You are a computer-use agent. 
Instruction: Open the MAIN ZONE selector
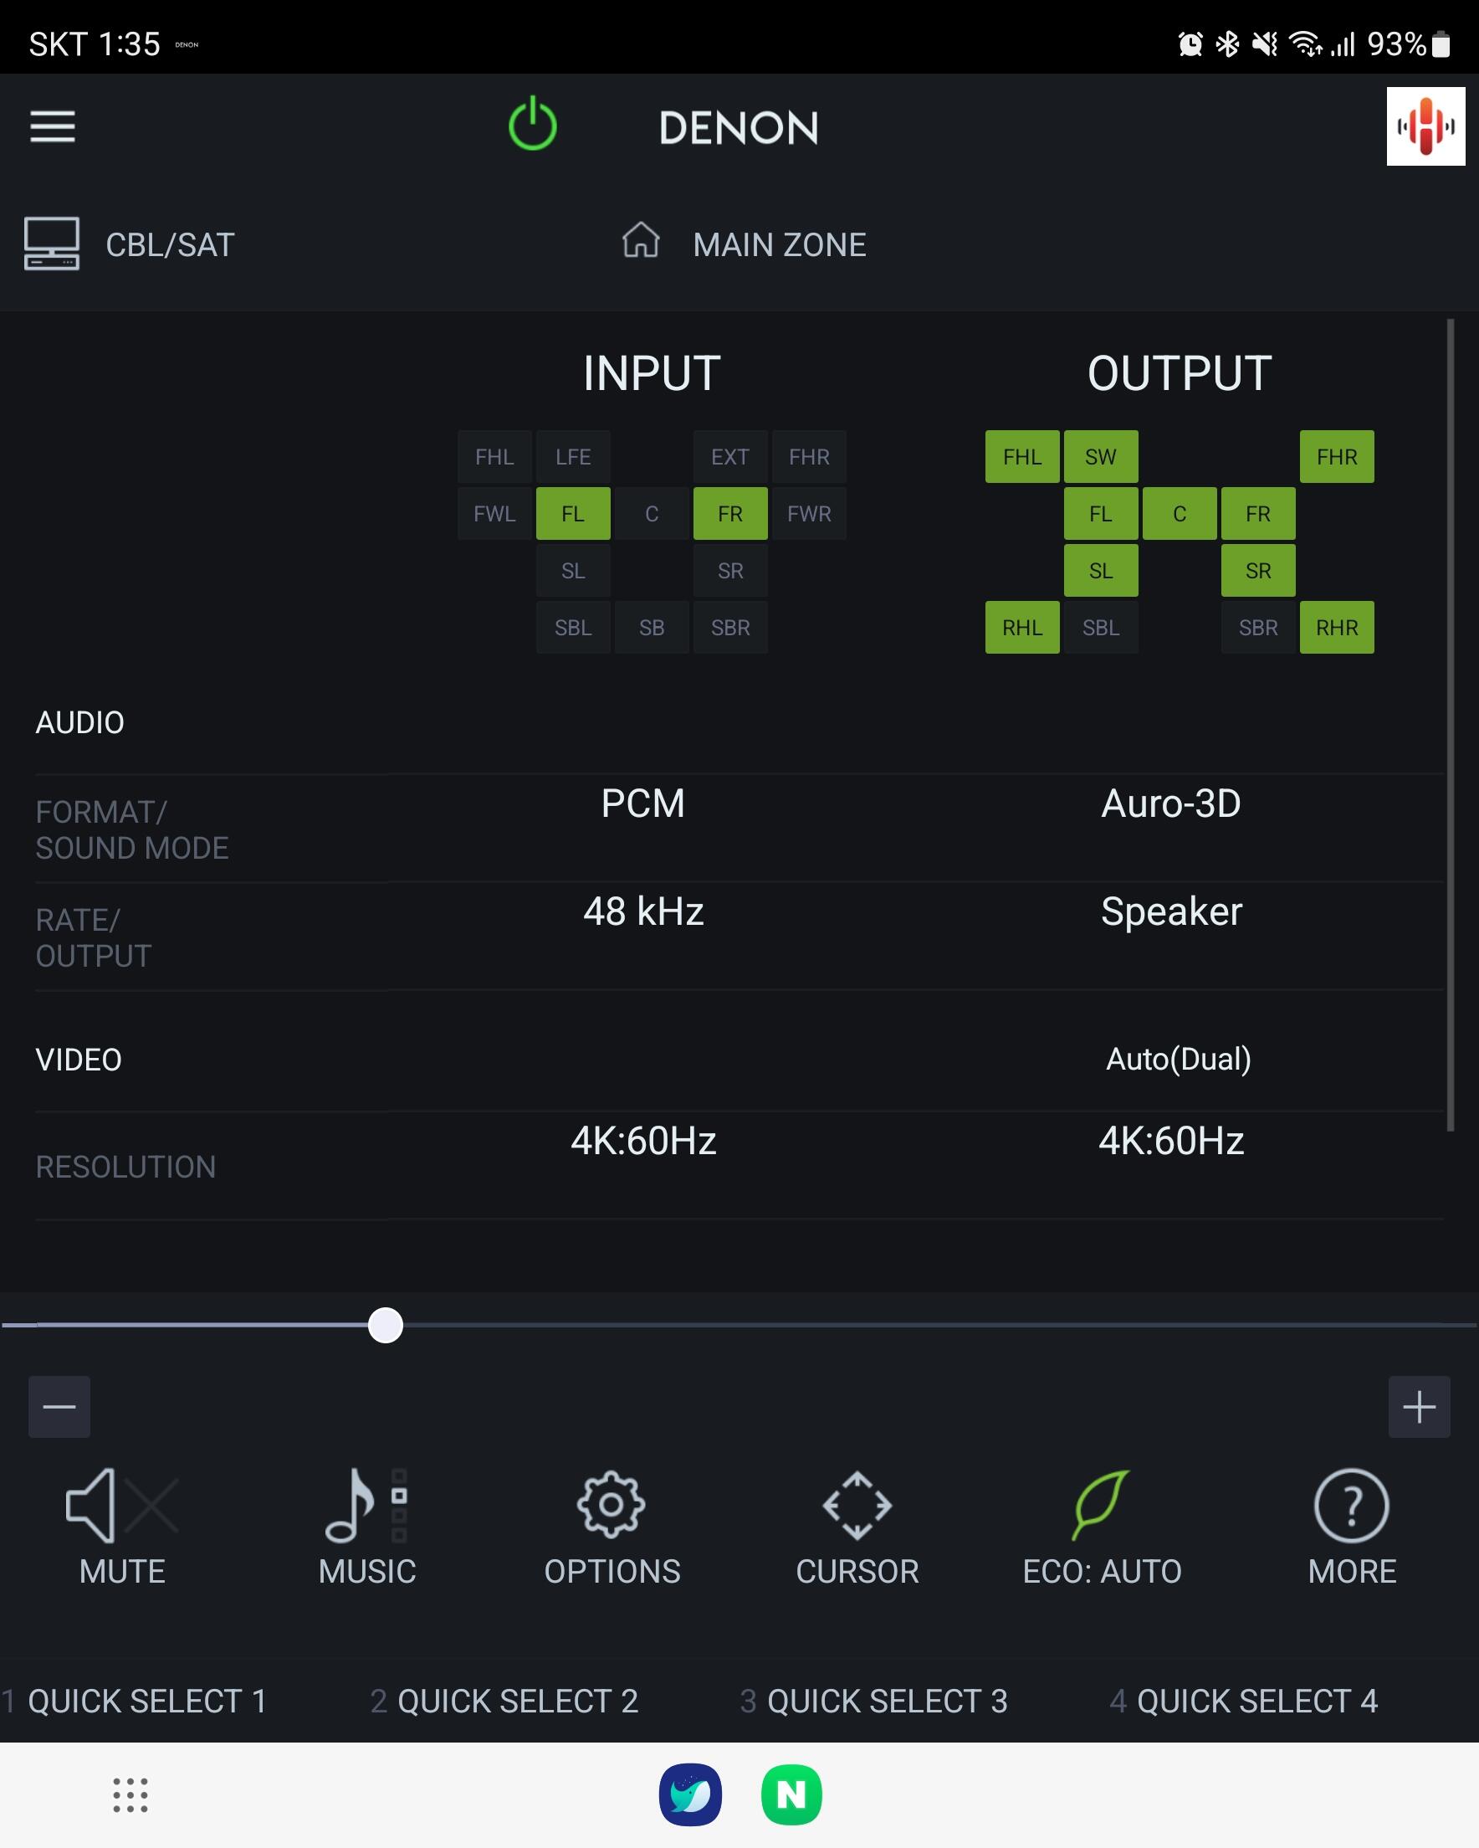tap(779, 245)
